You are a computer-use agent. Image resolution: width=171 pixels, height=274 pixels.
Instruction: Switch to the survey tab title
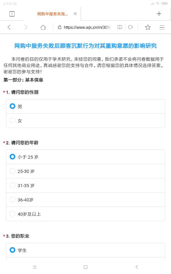pyautogui.click(x=52, y=14)
